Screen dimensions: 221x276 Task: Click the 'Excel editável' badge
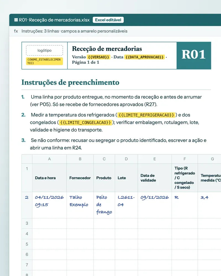[108, 20]
